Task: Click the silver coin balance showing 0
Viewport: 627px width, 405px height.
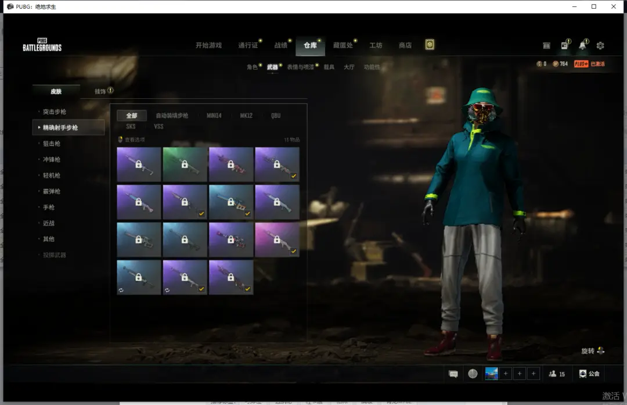Action: 542,64
